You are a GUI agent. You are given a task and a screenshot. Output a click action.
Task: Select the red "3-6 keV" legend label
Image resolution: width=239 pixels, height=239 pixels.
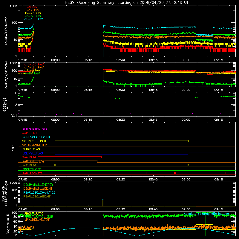31,7
